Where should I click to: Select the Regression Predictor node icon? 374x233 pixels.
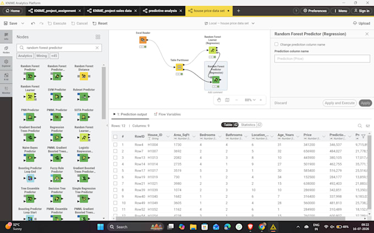pos(57,138)
